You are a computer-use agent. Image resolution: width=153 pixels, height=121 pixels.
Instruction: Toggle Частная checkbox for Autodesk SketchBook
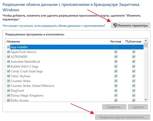coord(116,62)
